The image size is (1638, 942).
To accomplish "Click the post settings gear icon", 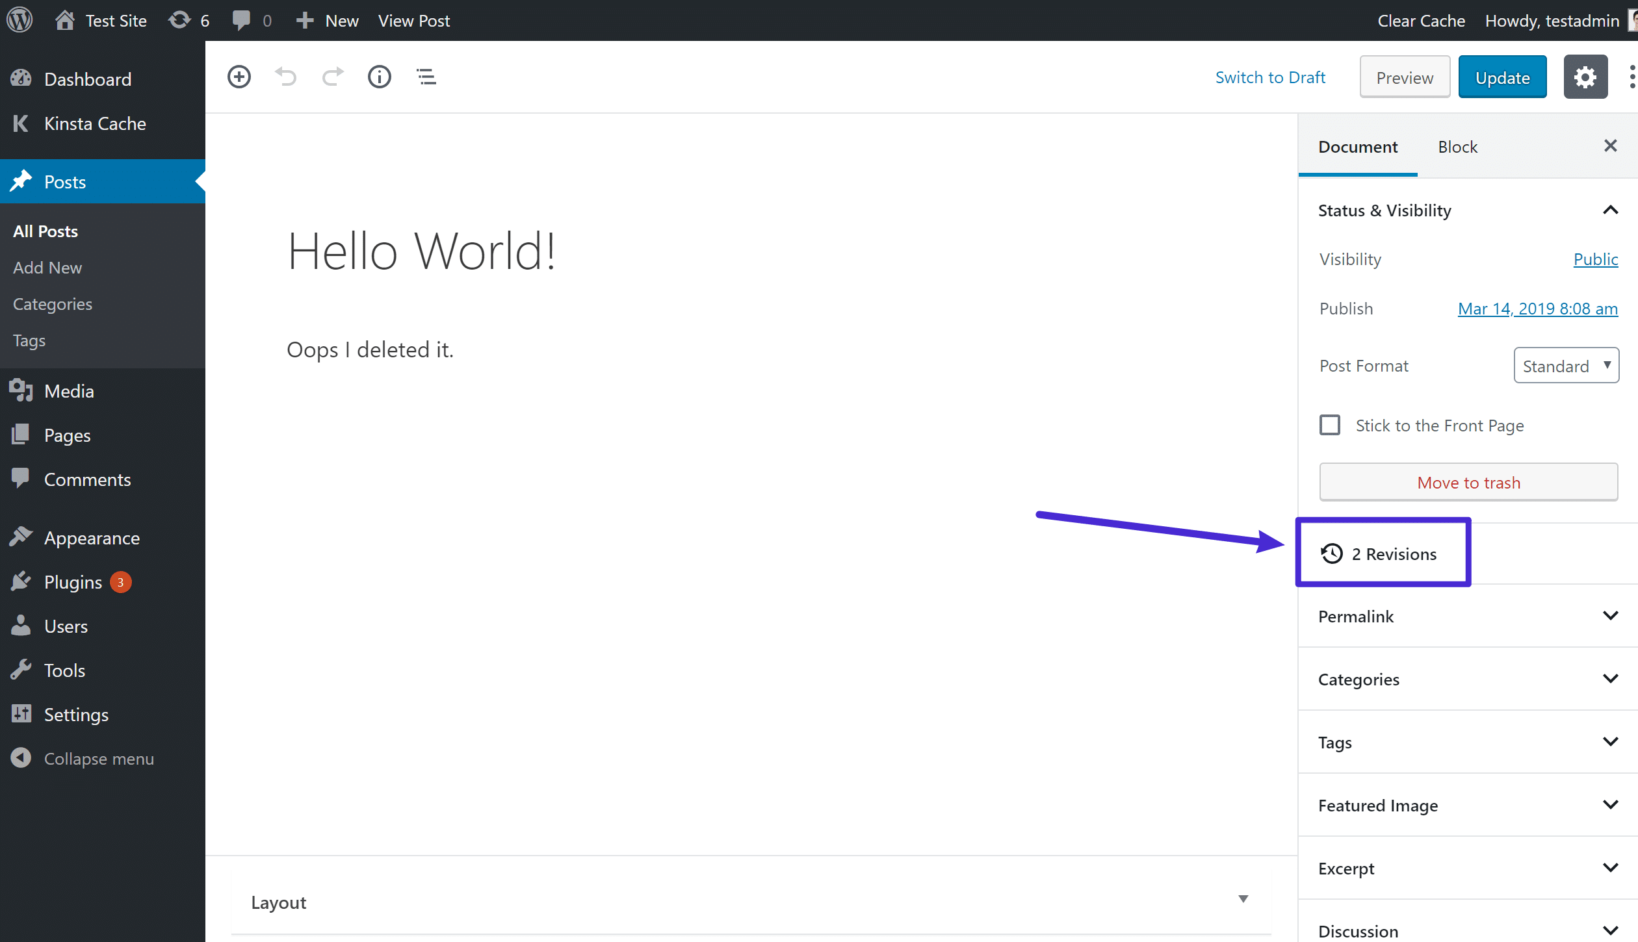I will click(1585, 77).
